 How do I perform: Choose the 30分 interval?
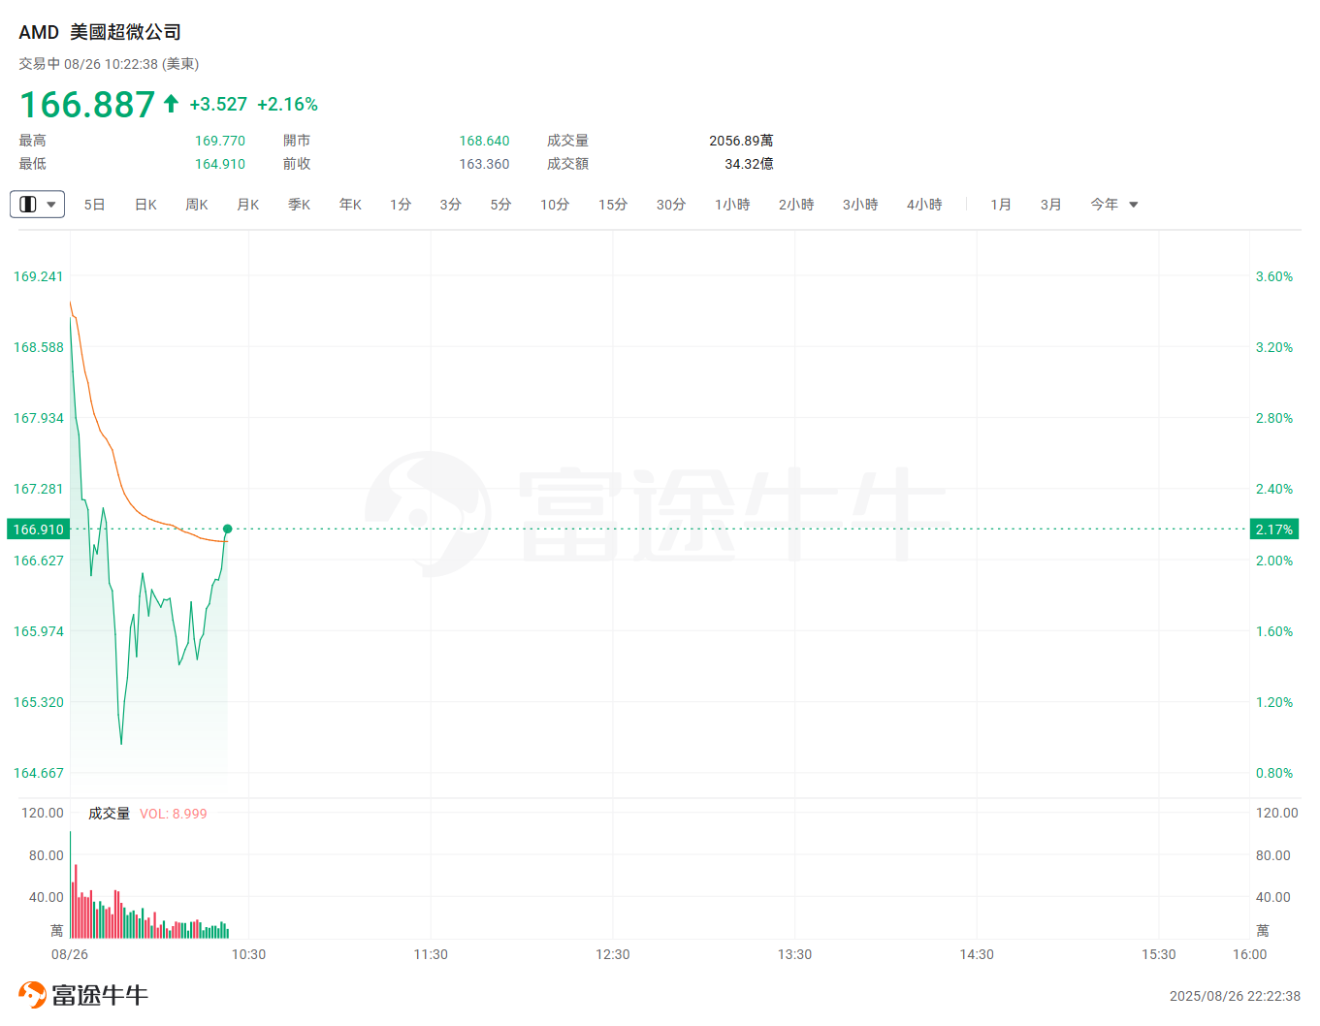point(671,205)
